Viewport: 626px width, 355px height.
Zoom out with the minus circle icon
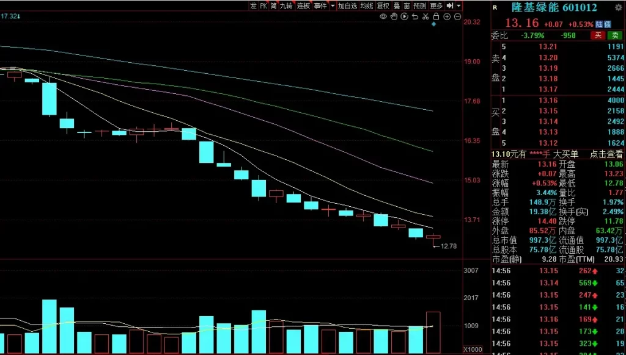click(x=457, y=16)
